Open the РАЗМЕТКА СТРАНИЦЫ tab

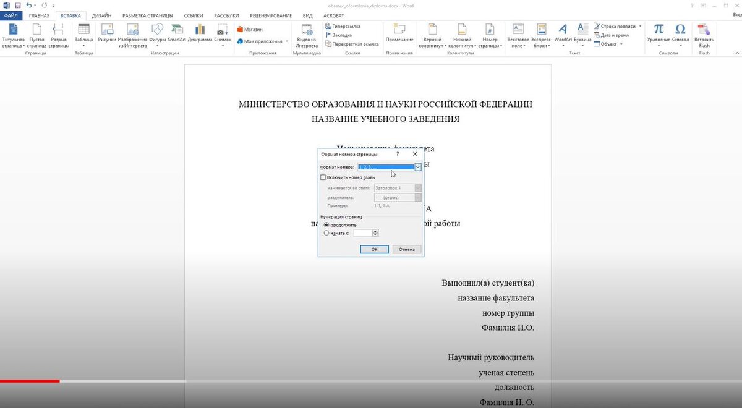[147, 15]
